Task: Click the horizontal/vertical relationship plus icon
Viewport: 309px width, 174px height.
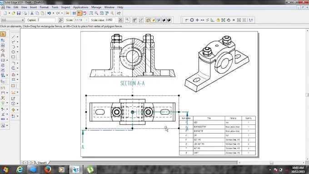Action: tap(197, 20)
